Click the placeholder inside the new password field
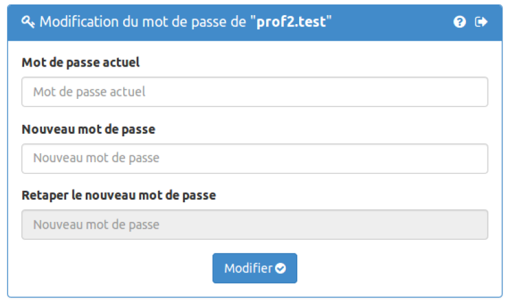Screen dimensions: 508x303 point(97,158)
